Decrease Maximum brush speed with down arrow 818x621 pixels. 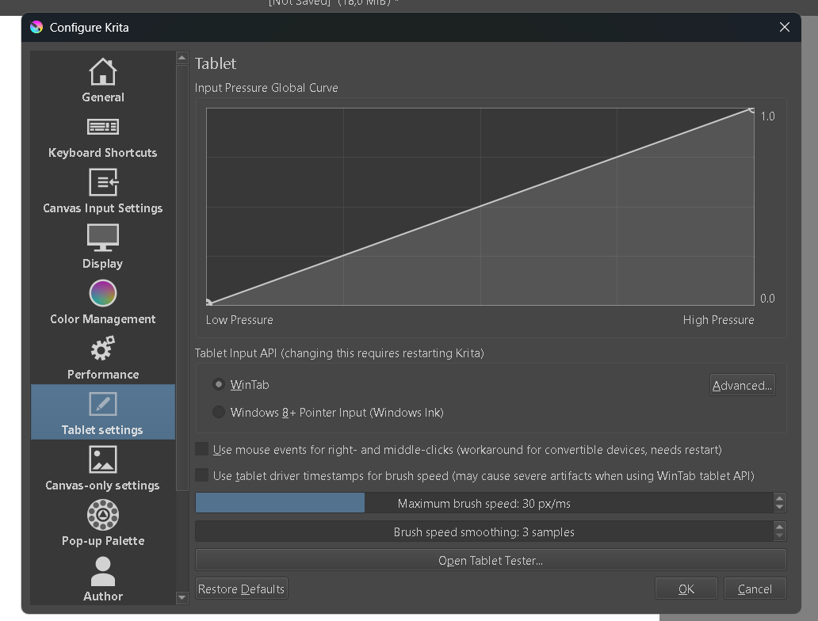[779, 508]
